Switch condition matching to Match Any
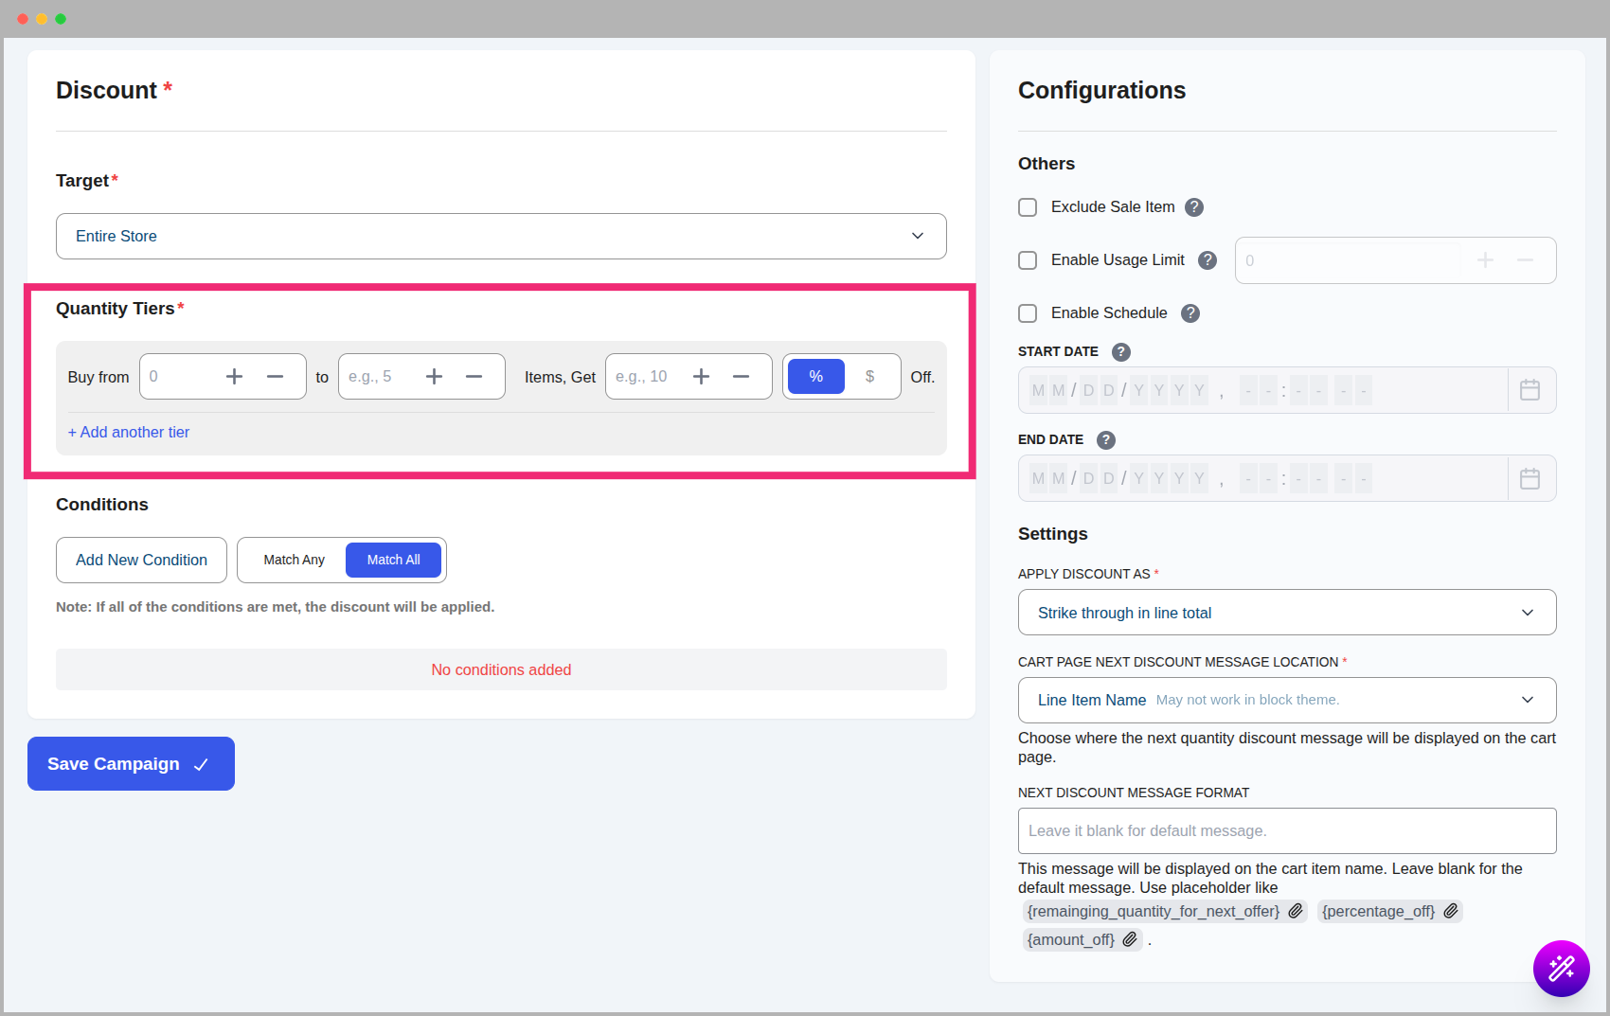The height and width of the screenshot is (1016, 1610). (294, 560)
